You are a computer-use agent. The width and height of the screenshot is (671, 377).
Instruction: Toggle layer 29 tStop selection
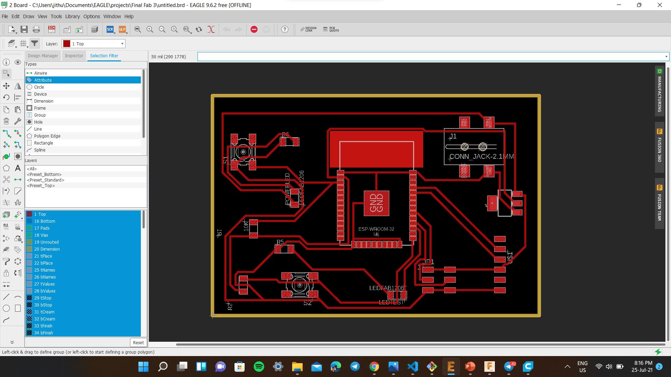pos(83,298)
